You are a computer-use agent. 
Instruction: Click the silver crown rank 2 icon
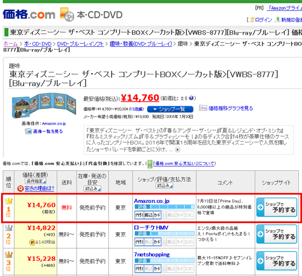click(x=9, y=228)
